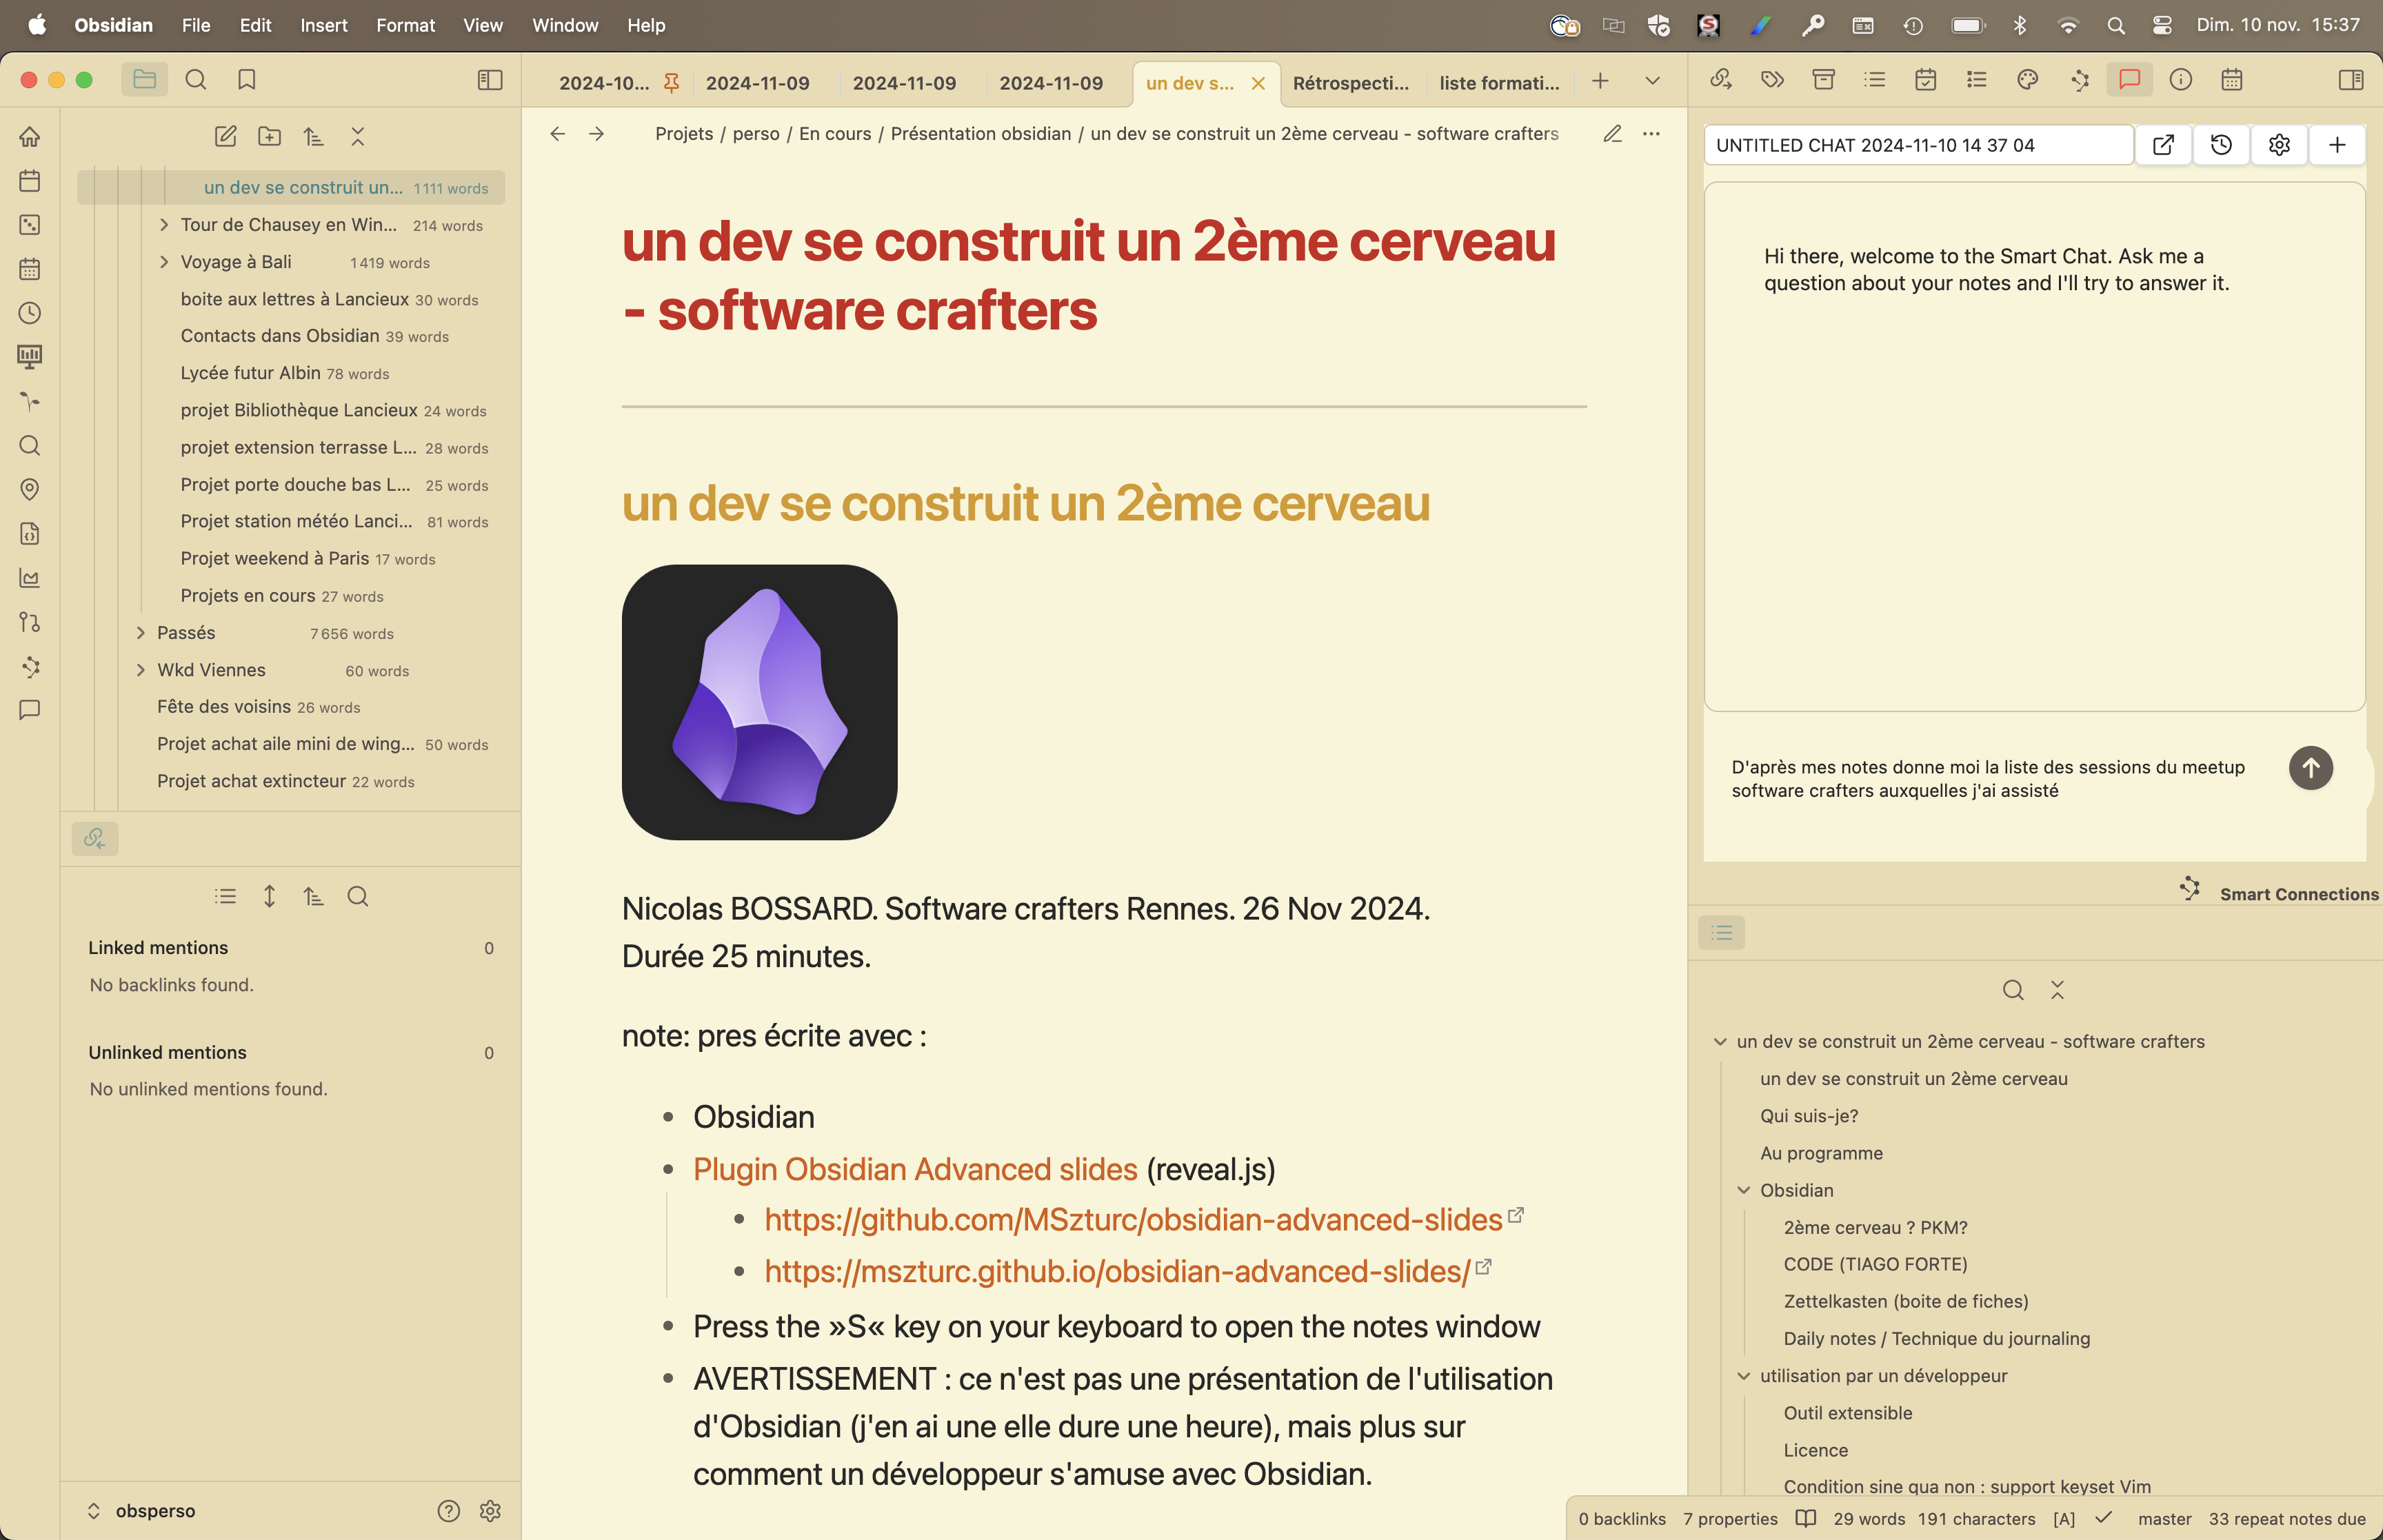
Task: Expand the Voyage à Bali folder
Action: [164, 262]
